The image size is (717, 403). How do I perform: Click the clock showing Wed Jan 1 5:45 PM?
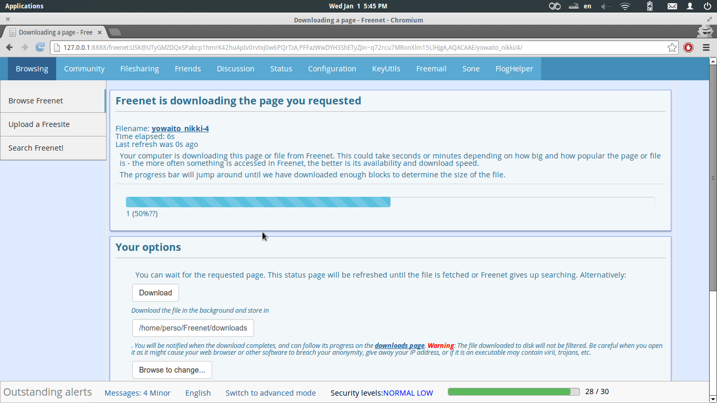(358, 6)
